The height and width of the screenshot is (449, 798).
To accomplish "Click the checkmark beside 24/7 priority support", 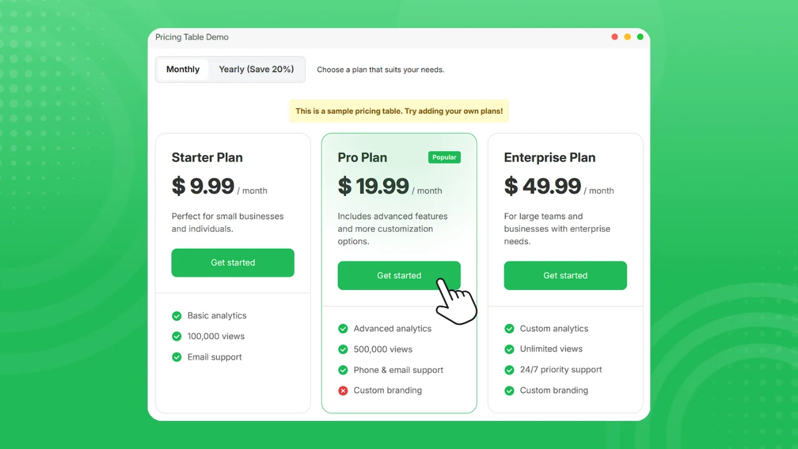I will click(509, 370).
